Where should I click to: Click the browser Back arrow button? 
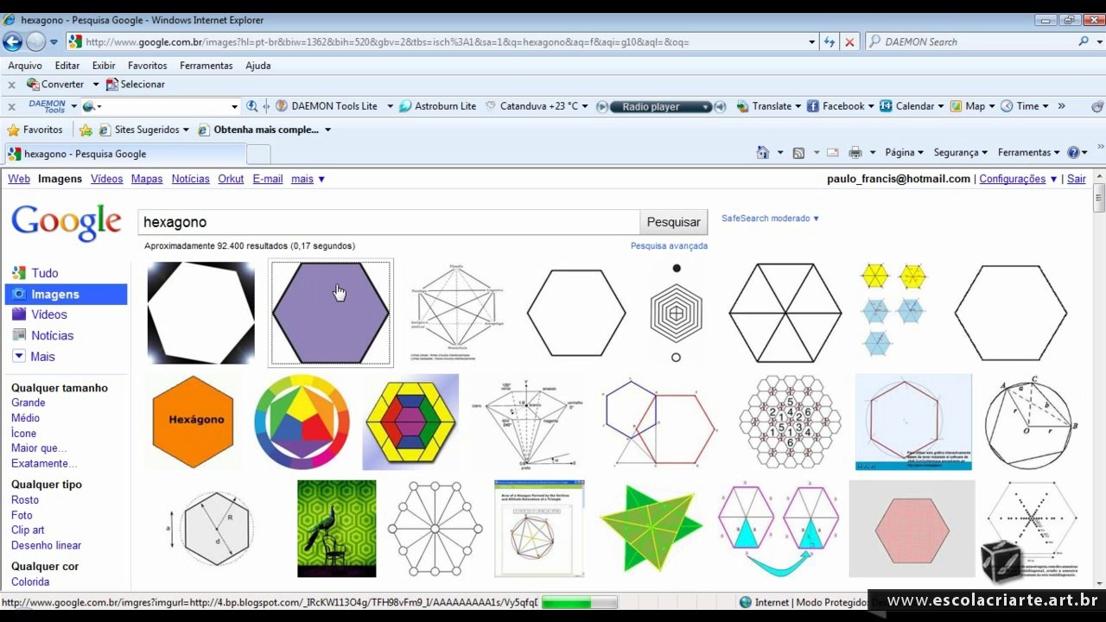click(12, 41)
